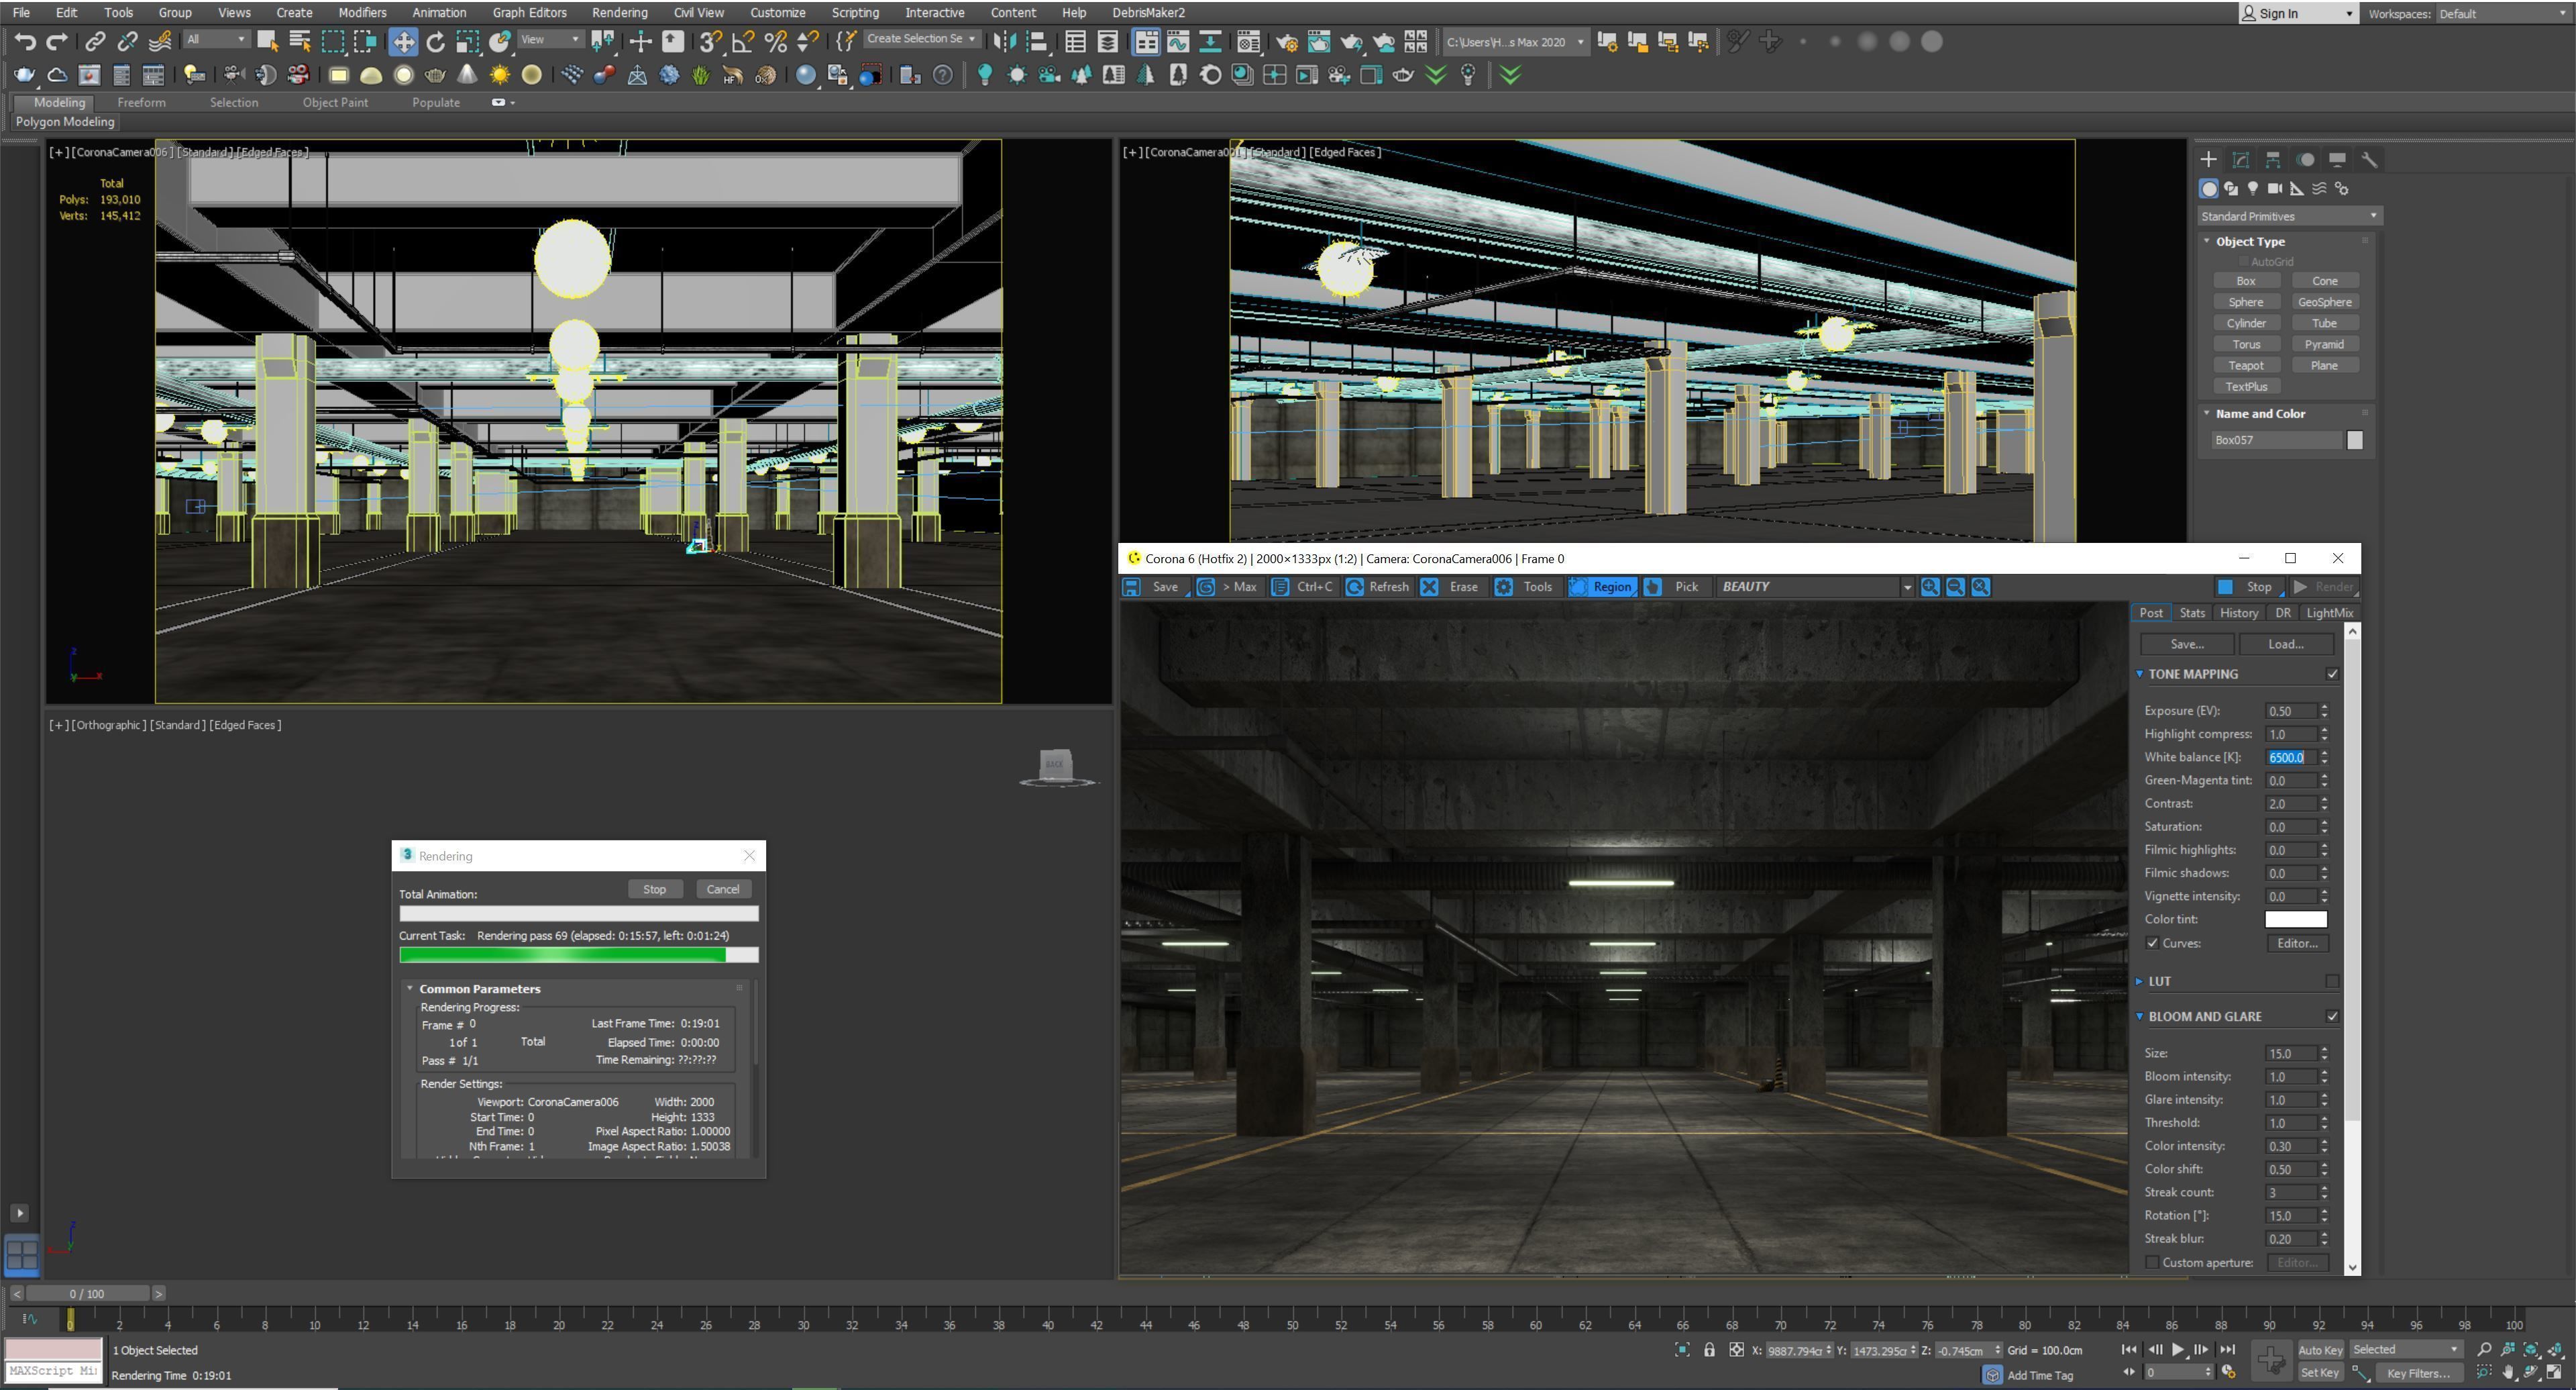Open the reference coordinate View dropdown
Viewport: 2576px width, 1390px height.
550,40
